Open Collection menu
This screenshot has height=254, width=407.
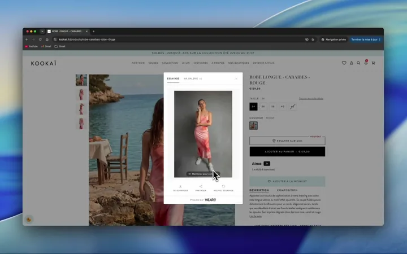click(x=170, y=63)
